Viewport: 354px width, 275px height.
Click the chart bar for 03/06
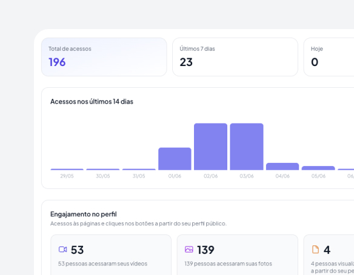point(247,147)
